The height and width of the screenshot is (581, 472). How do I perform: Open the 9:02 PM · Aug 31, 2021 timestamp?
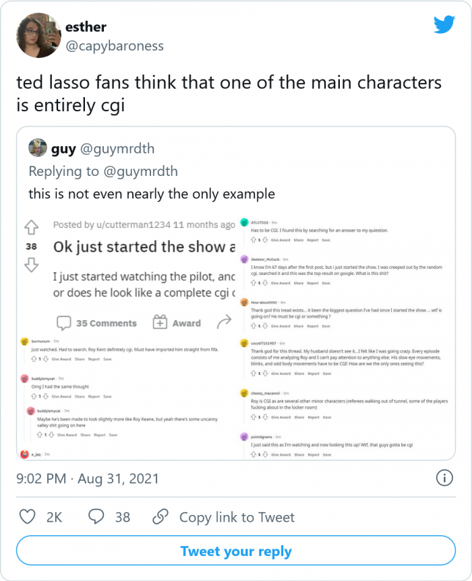pos(88,479)
